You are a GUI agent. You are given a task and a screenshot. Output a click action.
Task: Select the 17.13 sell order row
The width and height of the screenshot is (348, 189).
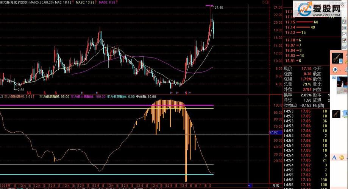click(x=295, y=33)
